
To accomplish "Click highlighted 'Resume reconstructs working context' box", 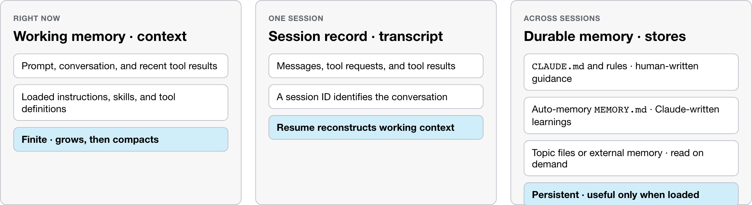I will pyautogui.click(x=376, y=127).
